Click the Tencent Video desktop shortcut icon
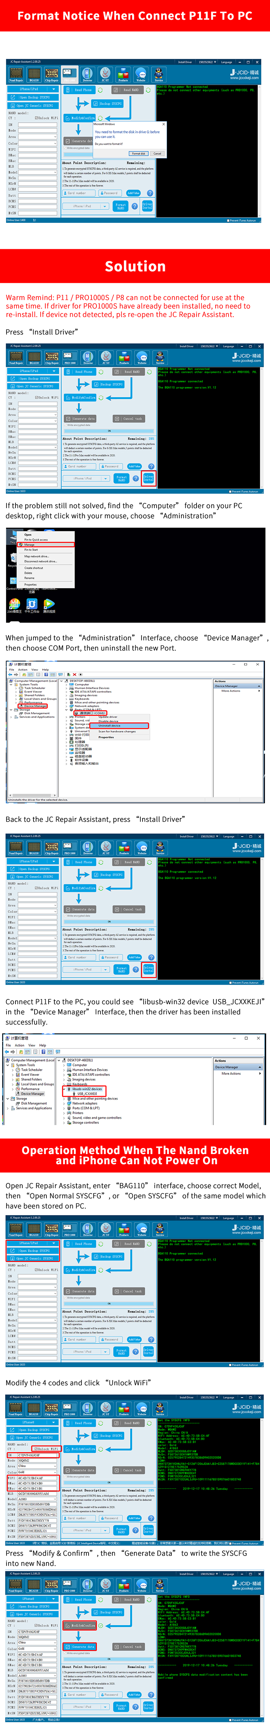The height and width of the screenshot is (1733, 270). tap(49, 603)
